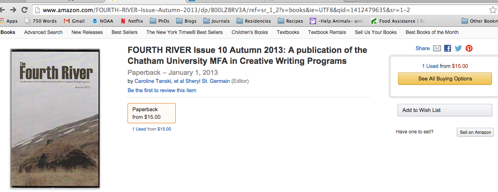This screenshot has height=192, width=498.
Task: Share this book on Twitter
Action: click(x=458, y=49)
